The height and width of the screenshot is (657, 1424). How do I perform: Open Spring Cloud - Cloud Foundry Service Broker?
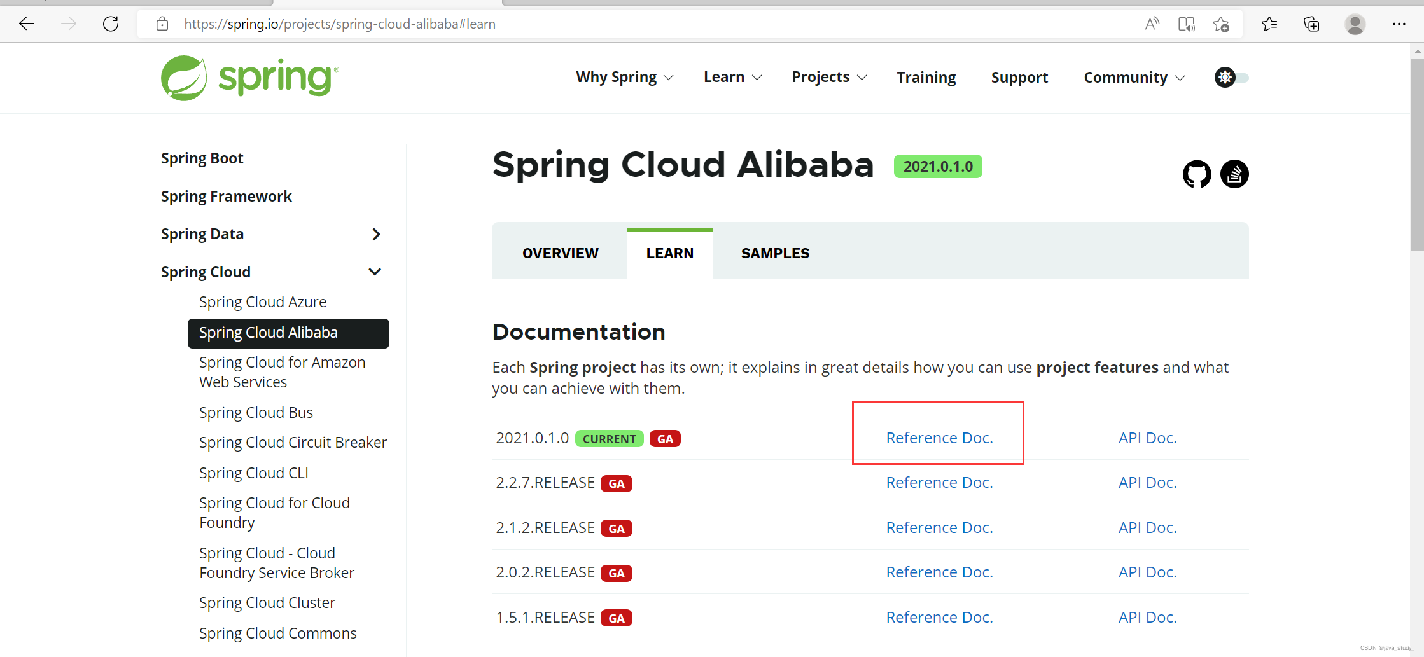click(276, 563)
